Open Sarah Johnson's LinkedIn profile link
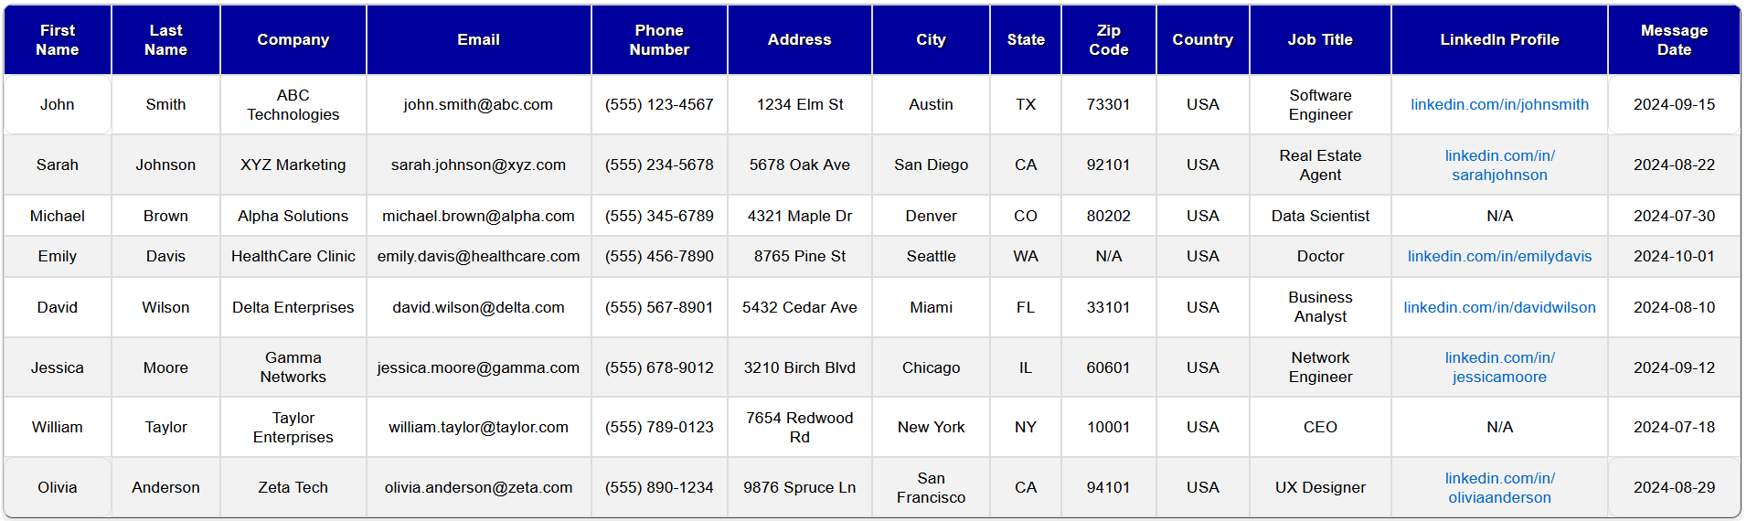The width and height of the screenshot is (1747, 521). [x=1498, y=165]
